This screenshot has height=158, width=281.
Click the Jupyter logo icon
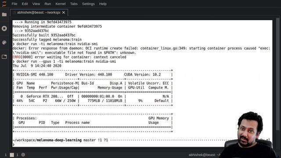point(4,4)
